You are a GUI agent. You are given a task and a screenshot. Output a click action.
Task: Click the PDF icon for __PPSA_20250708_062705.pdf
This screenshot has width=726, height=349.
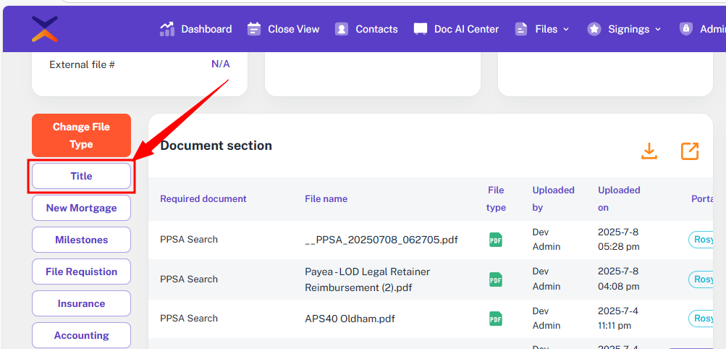495,240
